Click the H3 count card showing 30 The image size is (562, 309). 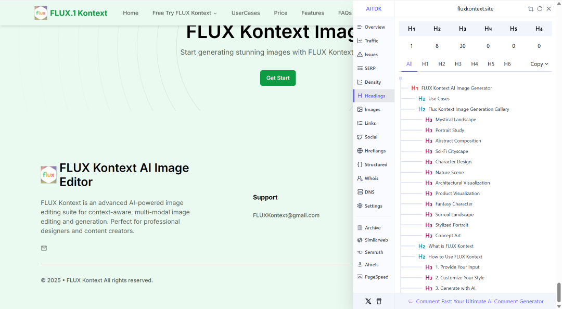(x=463, y=37)
